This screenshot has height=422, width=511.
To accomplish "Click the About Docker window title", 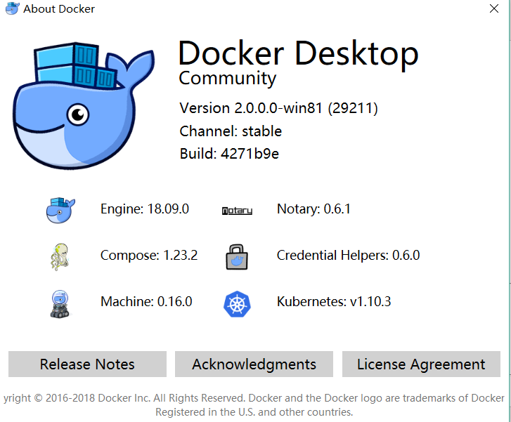I will click(59, 9).
